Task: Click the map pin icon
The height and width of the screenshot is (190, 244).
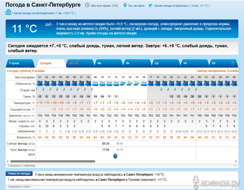Action: 125,5
